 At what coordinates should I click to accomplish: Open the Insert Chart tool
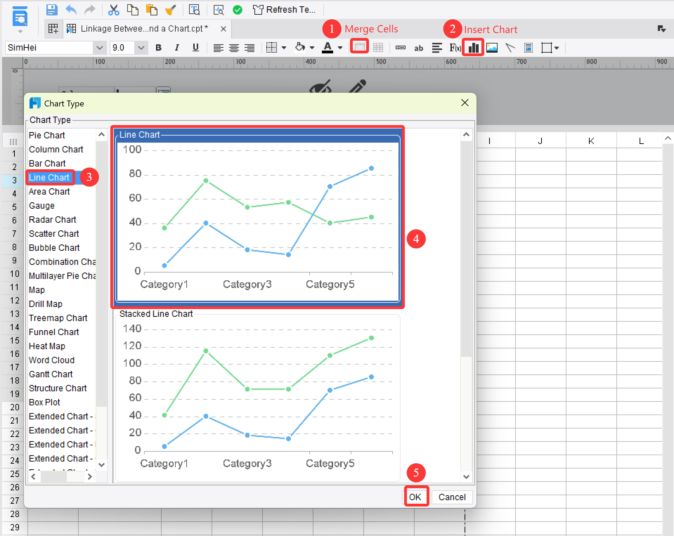pyautogui.click(x=472, y=47)
